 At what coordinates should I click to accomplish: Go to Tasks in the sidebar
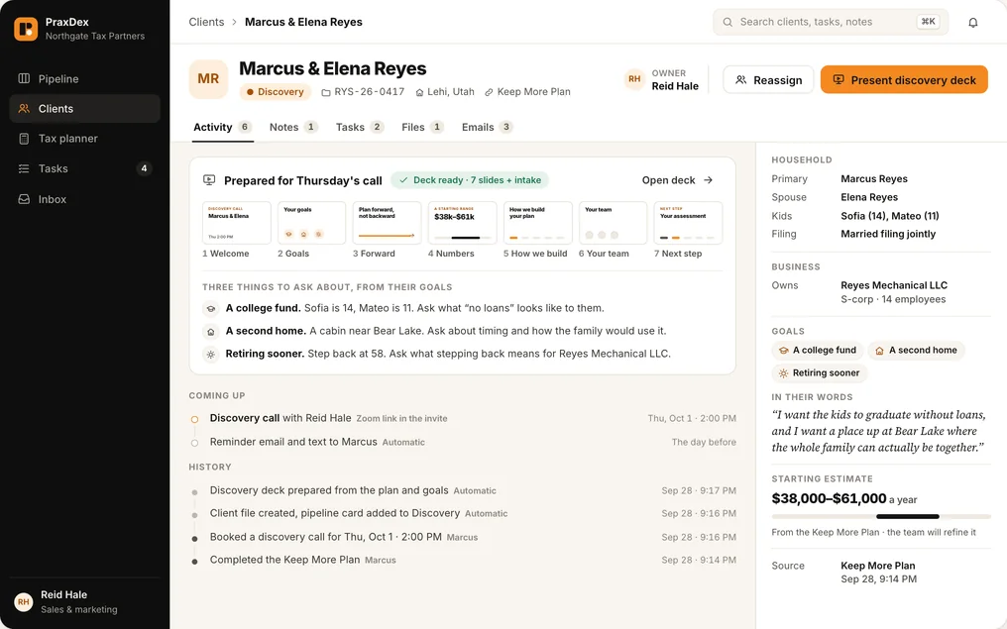tap(85, 168)
